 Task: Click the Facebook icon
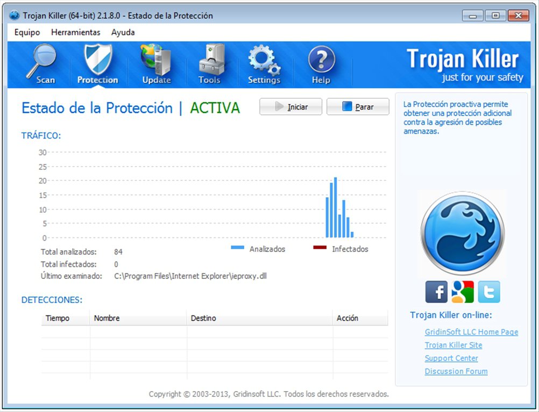(x=436, y=292)
